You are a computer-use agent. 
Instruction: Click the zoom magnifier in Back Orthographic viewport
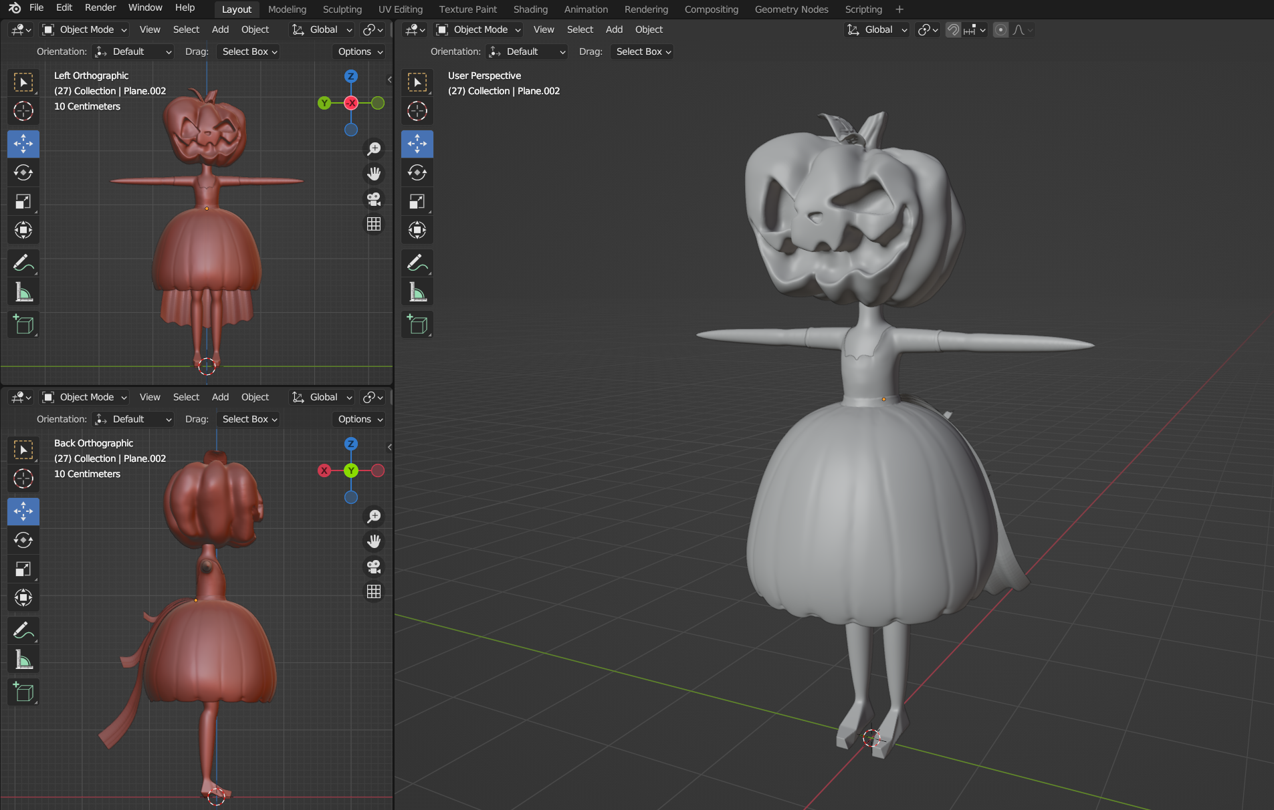tap(374, 516)
